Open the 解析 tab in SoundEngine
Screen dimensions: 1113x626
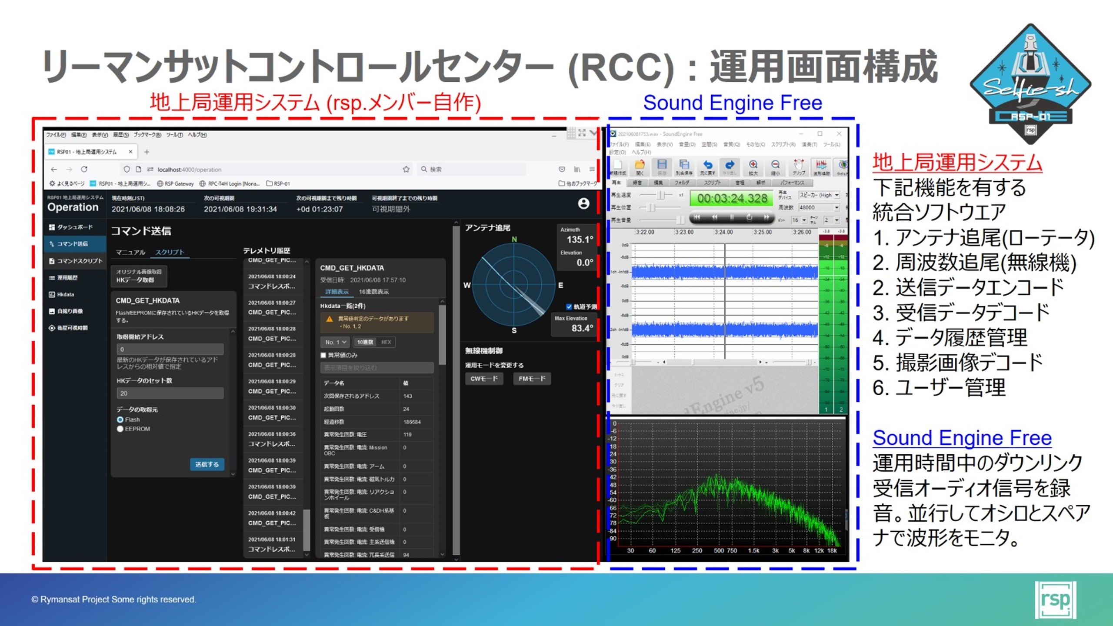[760, 183]
